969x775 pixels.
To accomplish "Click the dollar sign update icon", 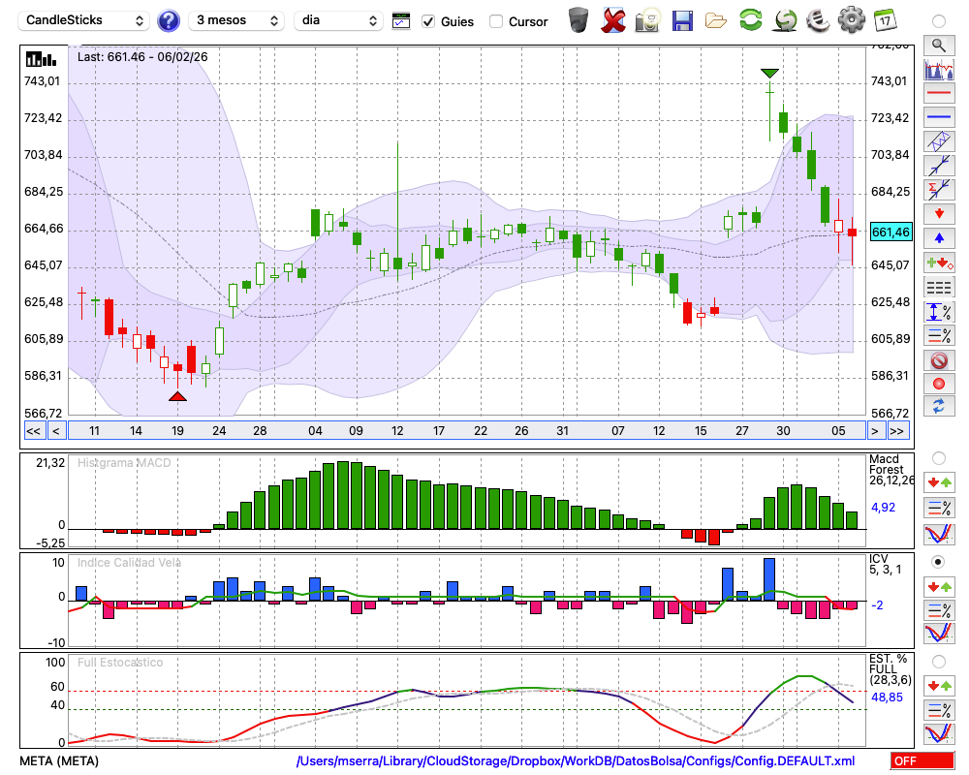I will 785,20.
